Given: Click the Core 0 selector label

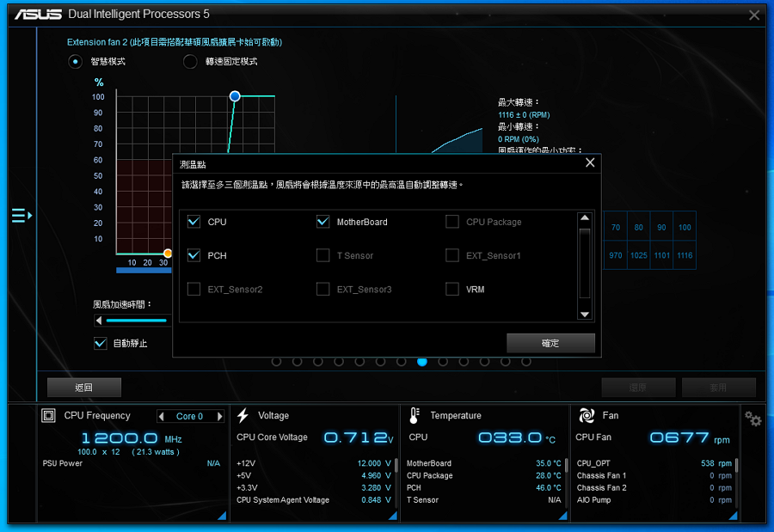Looking at the screenshot, I should point(190,417).
